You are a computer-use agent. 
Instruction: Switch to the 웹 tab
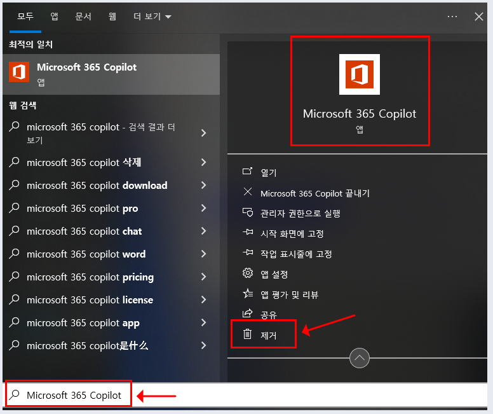[112, 17]
